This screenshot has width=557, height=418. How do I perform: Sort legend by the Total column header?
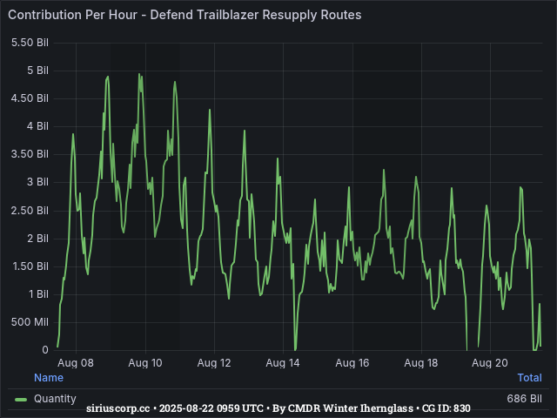tap(530, 377)
